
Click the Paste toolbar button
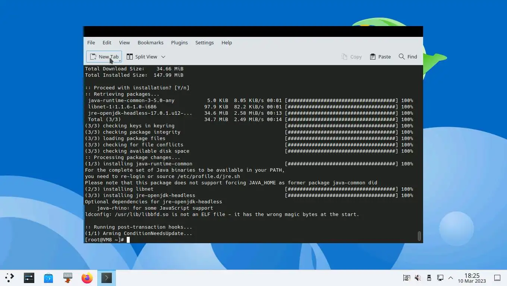click(380, 57)
